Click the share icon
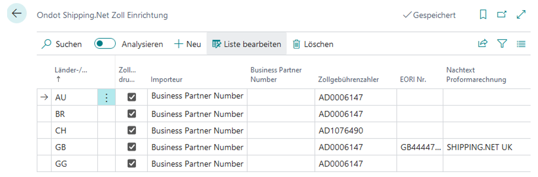The height and width of the screenshot is (177, 538). tap(483, 44)
